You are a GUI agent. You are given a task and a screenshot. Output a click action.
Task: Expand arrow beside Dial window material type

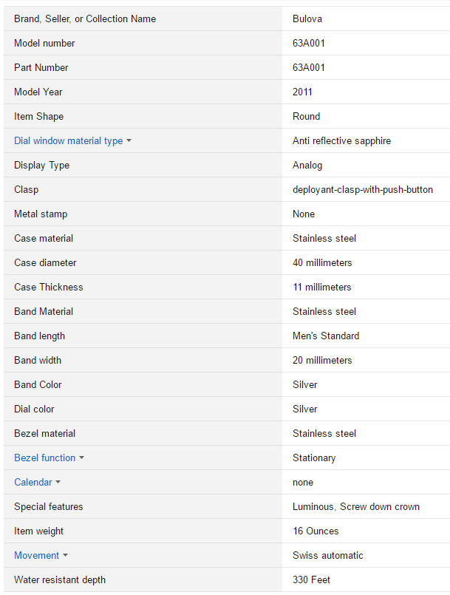coord(129,141)
